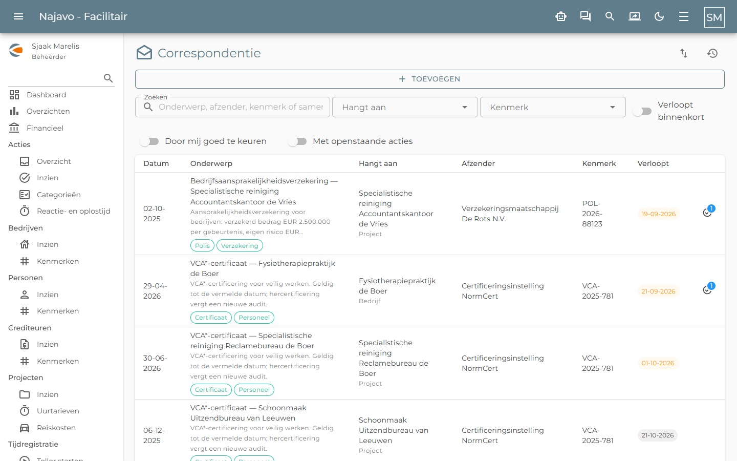
Task: Click the sidebar search magnifier icon
Action: point(108,78)
